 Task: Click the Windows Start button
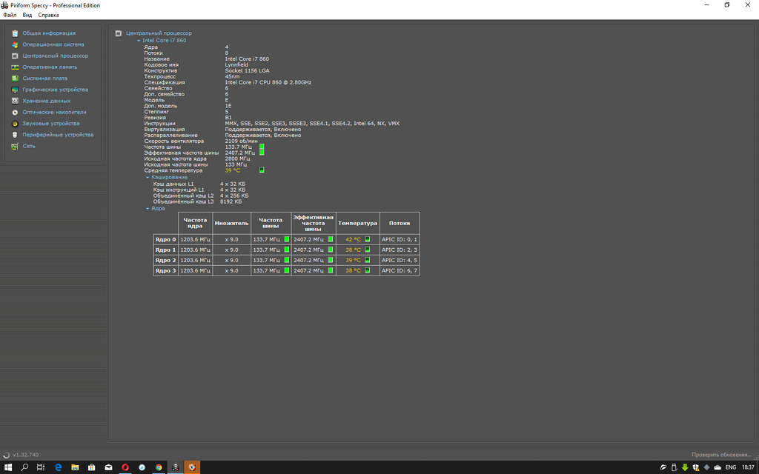[8, 467]
